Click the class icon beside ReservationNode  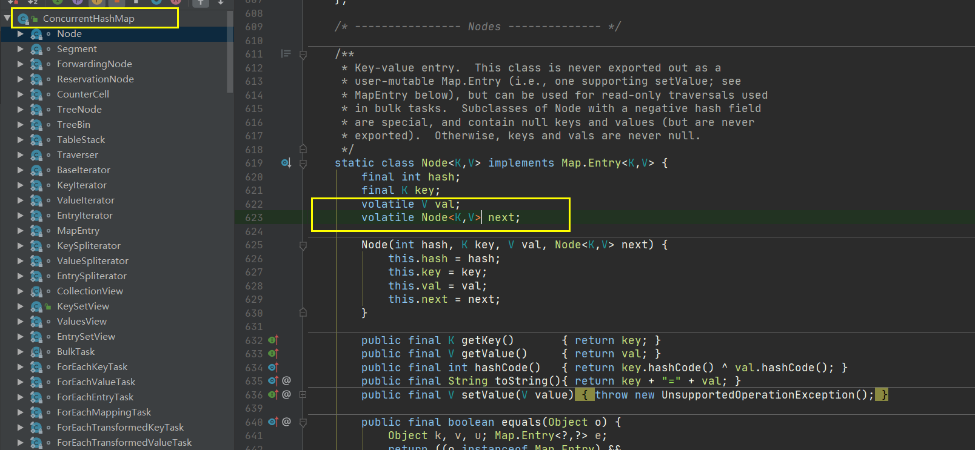[x=36, y=79]
